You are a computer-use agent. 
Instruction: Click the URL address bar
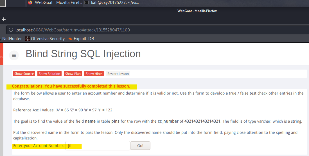pos(158,30)
